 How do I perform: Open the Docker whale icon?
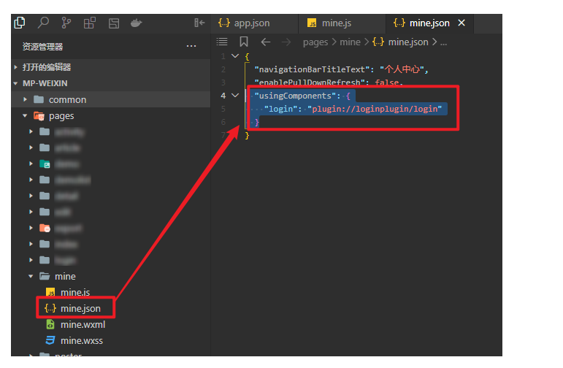click(x=136, y=23)
